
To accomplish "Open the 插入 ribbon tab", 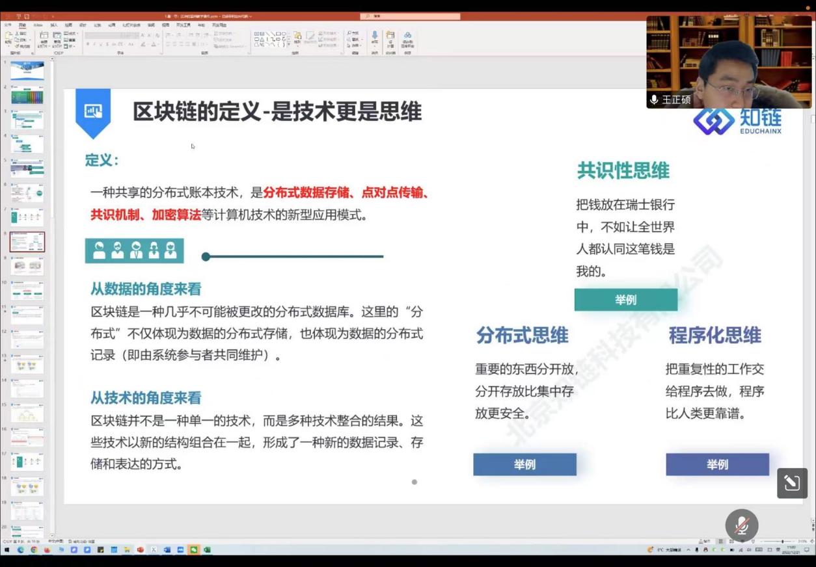I will coord(54,25).
